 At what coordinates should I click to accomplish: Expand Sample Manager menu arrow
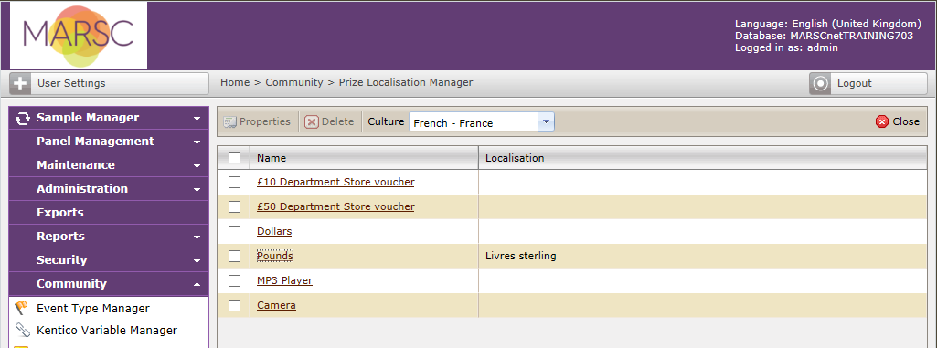(x=197, y=119)
